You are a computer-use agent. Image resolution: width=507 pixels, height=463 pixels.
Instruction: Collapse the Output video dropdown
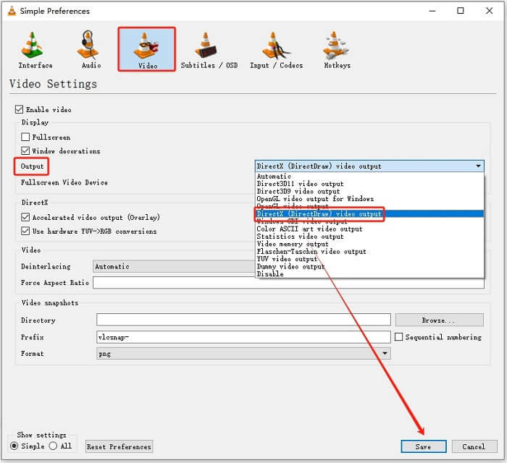point(369,166)
